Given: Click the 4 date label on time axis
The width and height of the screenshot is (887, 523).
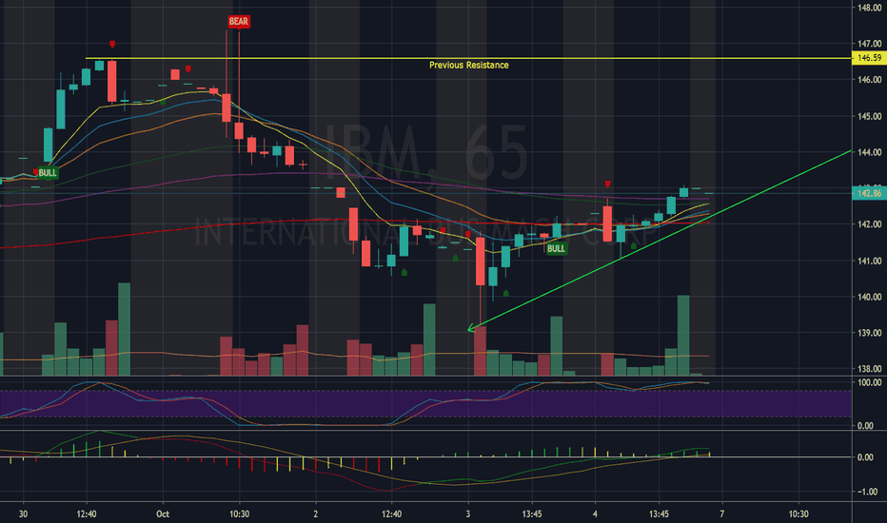Looking at the screenshot, I should [595, 513].
